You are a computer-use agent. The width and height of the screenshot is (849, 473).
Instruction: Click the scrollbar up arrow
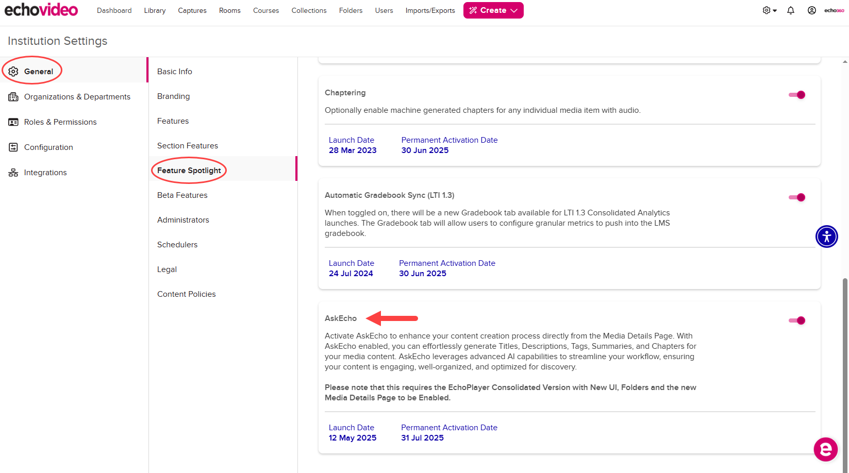(x=845, y=62)
